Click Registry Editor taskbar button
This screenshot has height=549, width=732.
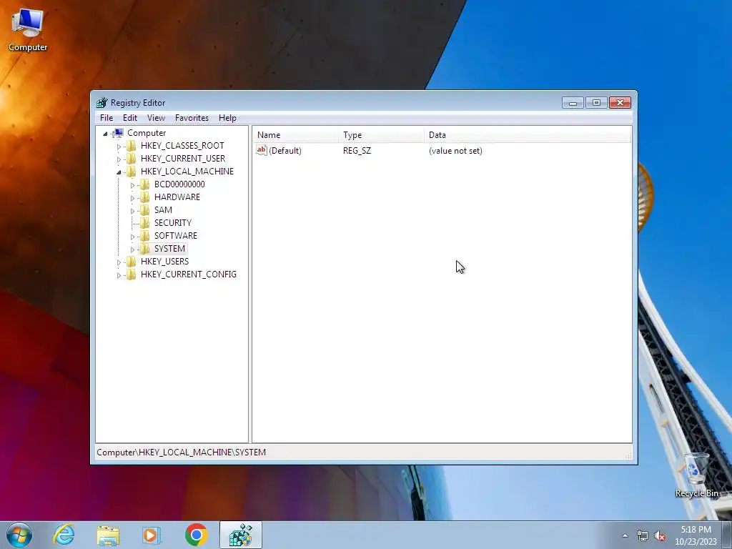[241, 535]
